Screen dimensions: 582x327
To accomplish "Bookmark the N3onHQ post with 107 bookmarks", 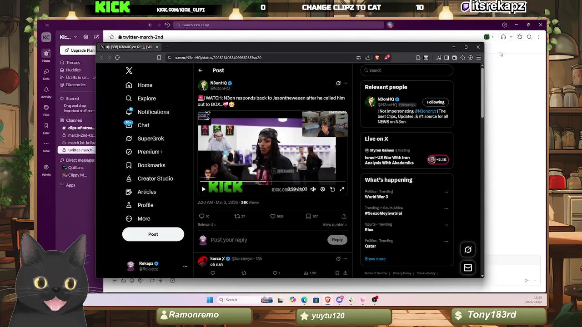I will [x=312, y=216].
